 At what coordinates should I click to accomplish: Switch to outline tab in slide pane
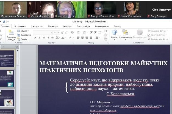coord(3,47)
